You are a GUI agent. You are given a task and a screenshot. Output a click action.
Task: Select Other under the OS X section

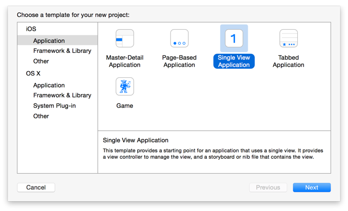(x=41, y=116)
